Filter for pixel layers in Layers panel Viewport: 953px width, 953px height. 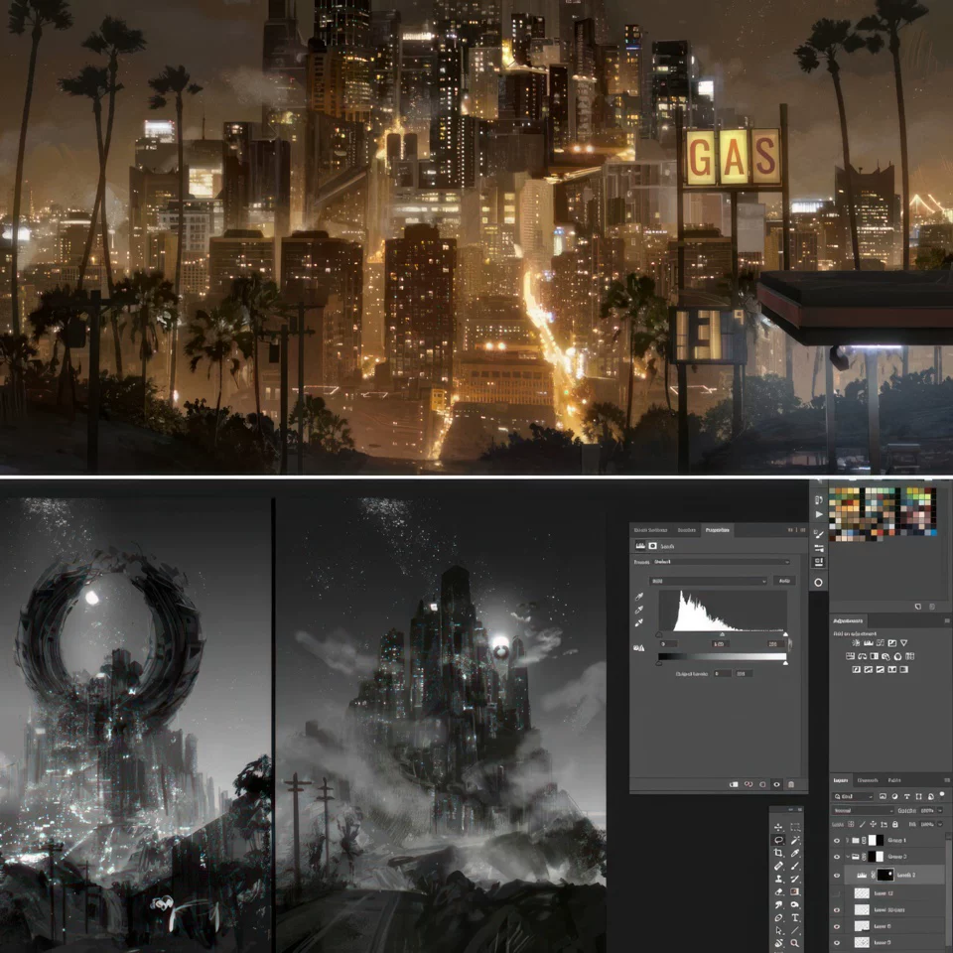click(883, 796)
